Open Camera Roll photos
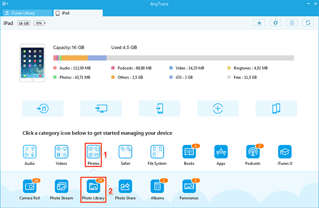The image size is (319, 208). (x=30, y=186)
